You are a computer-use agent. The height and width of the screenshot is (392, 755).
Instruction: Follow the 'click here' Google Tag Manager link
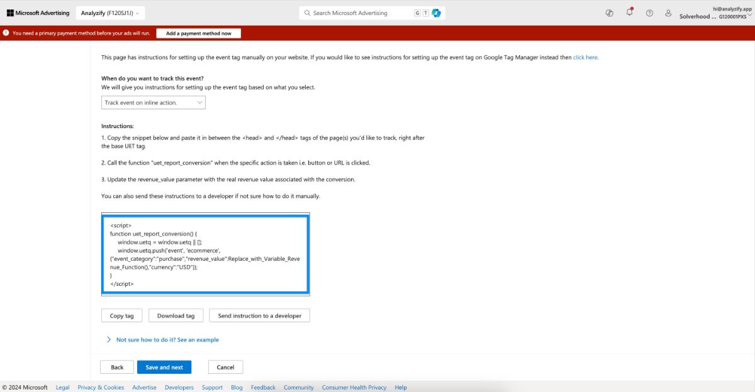tap(585, 57)
